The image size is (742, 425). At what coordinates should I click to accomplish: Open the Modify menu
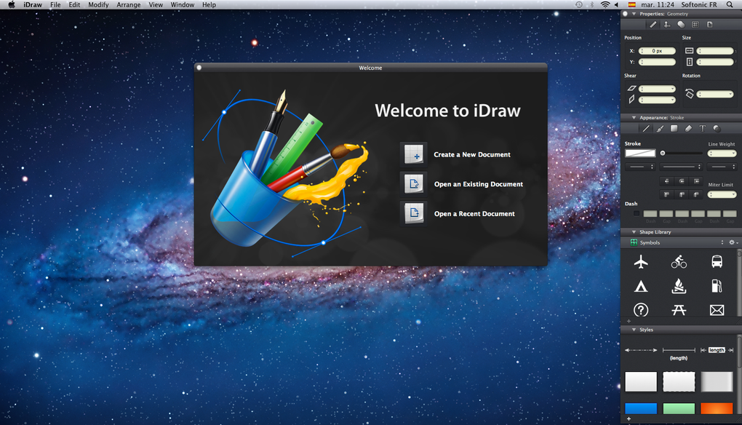click(98, 5)
